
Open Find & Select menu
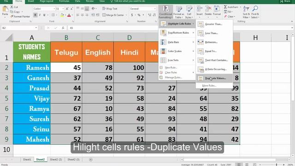[255, 12]
